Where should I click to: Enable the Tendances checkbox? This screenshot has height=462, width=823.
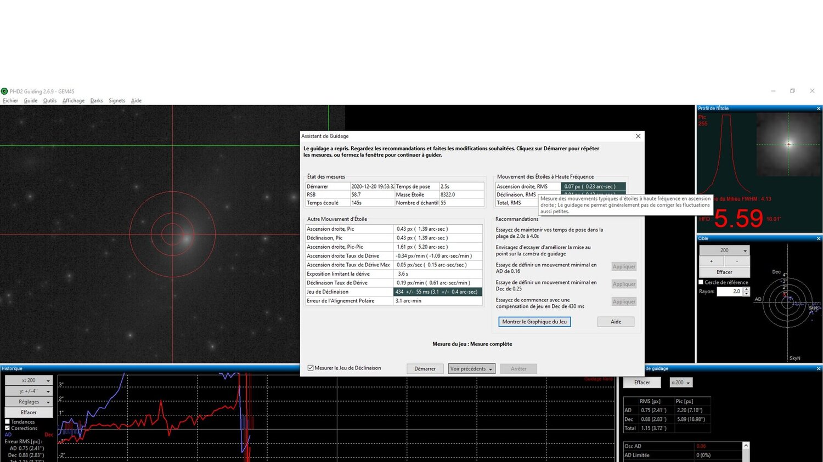point(8,422)
